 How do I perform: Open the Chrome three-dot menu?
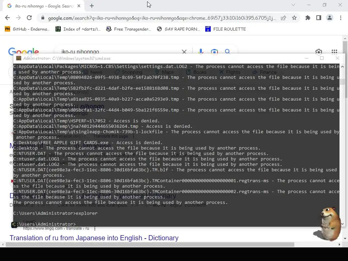click(341, 18)
